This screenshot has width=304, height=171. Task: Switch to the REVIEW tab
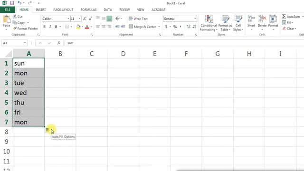coord(124,9)
